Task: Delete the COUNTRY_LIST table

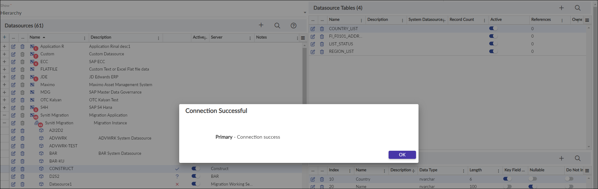Action: click(x=322, y=29)
